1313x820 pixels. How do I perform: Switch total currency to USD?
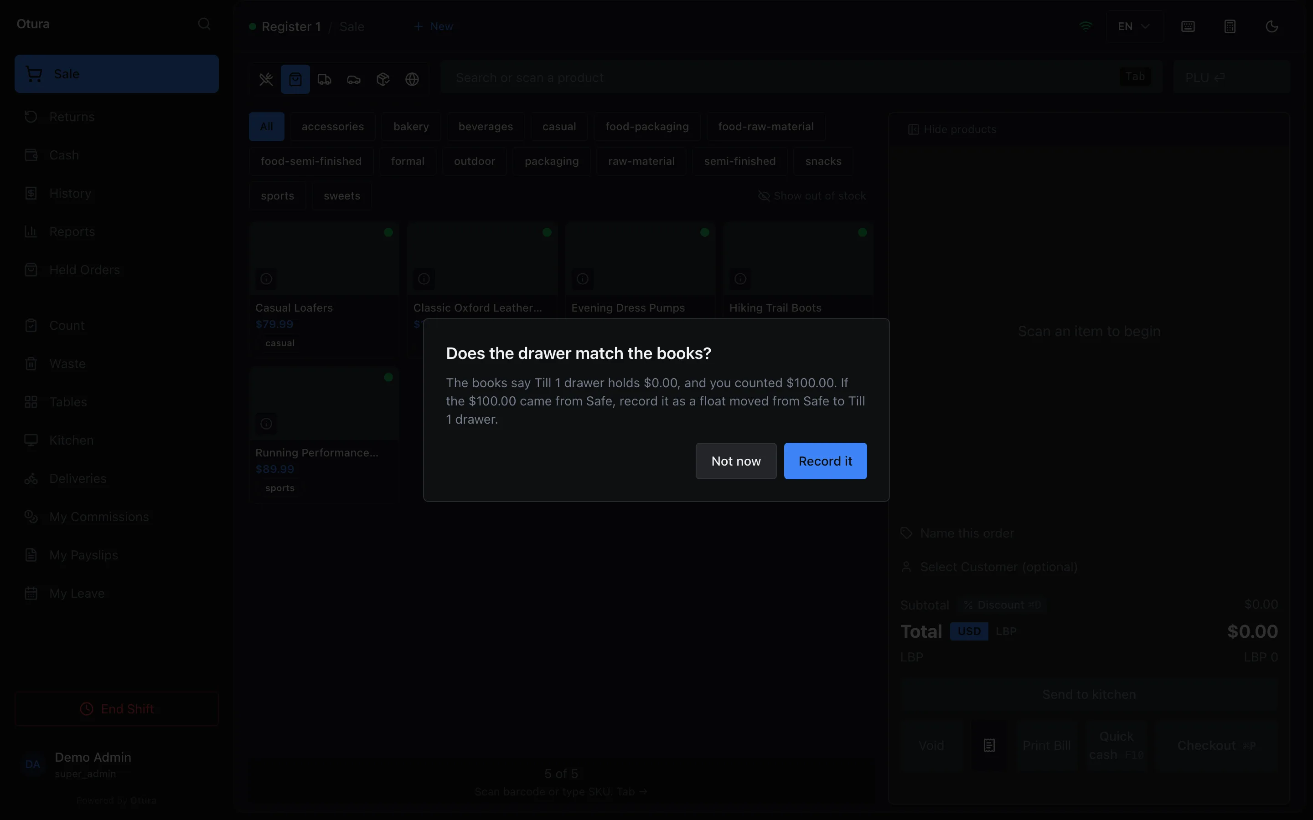point(969,631)
